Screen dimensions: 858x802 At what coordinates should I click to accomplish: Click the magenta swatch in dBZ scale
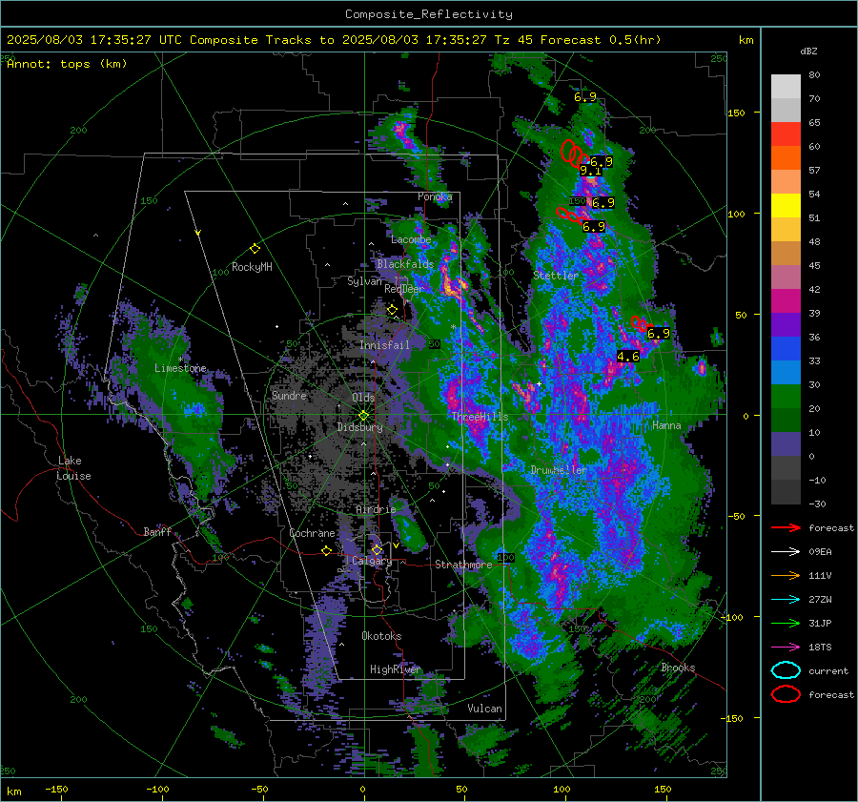(786, 301)
